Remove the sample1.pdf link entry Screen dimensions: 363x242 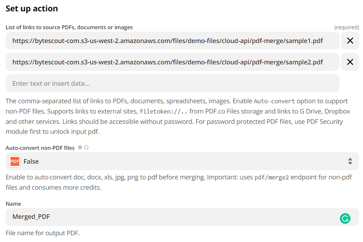coord(350,41)
